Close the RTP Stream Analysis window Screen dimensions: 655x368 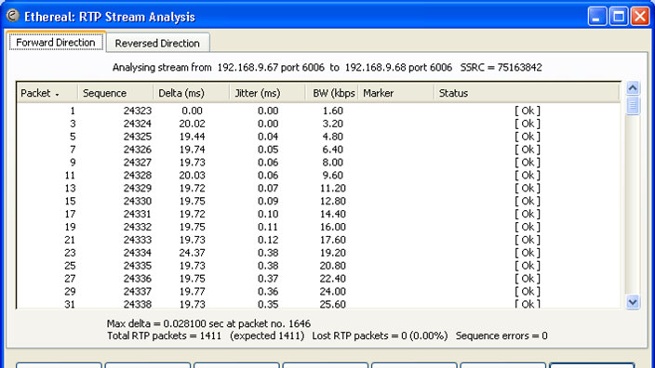640,17
